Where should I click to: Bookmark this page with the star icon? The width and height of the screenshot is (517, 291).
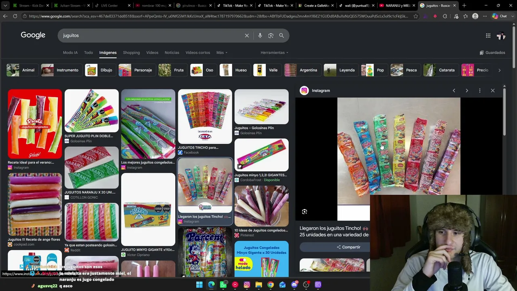coord(416,16)
